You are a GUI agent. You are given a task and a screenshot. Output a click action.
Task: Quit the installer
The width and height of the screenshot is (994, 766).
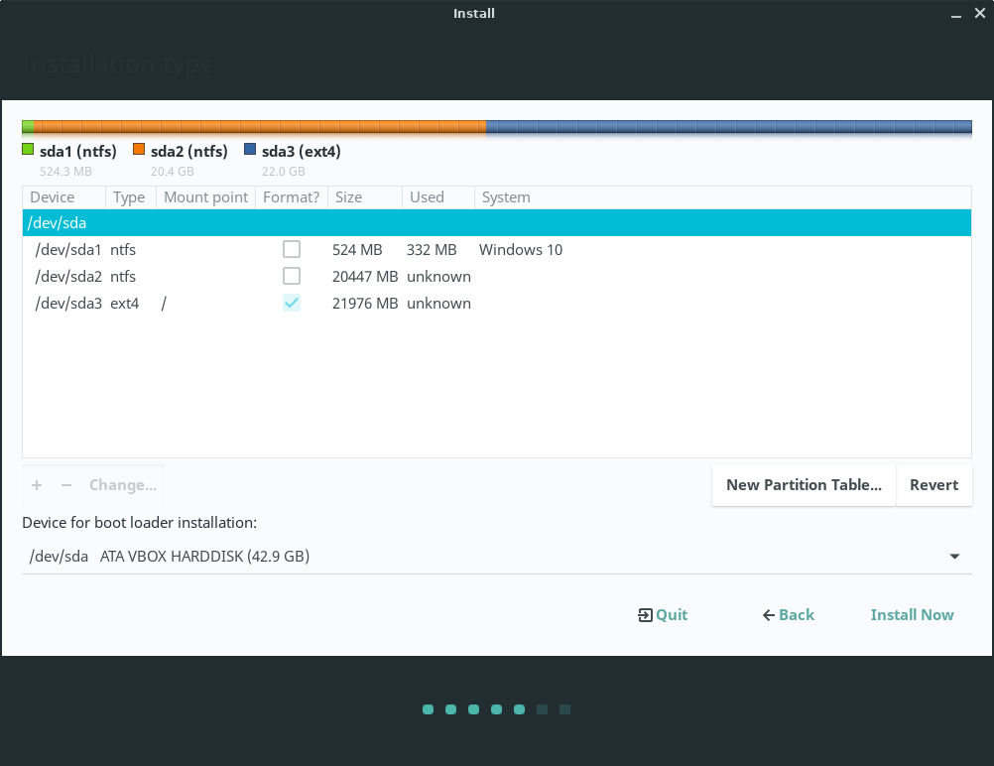[x=663, y=615]
